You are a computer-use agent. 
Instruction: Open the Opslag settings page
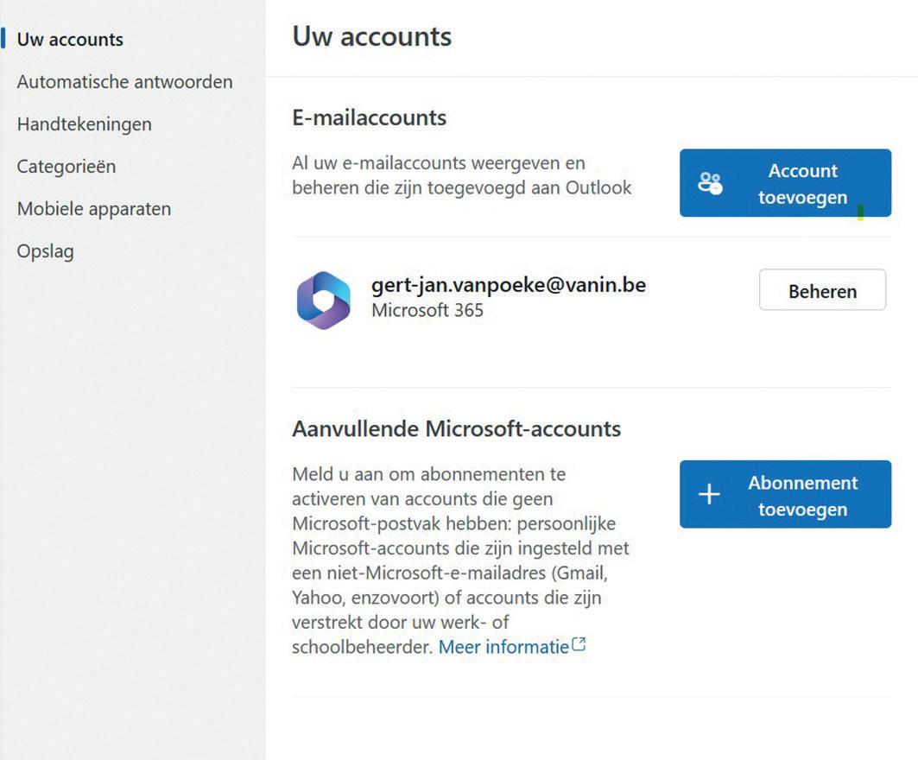click(45, 251)
